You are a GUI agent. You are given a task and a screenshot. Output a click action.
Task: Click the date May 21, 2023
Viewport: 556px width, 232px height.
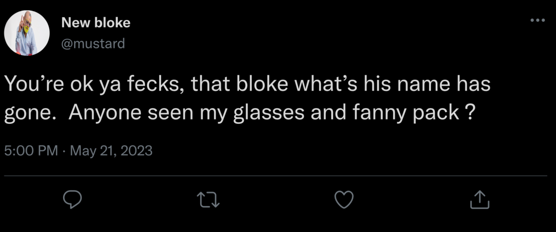pos(110,151)
